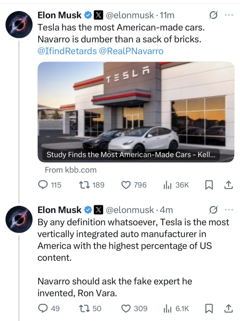Like the tweet with 309 likes

(126, 309)
